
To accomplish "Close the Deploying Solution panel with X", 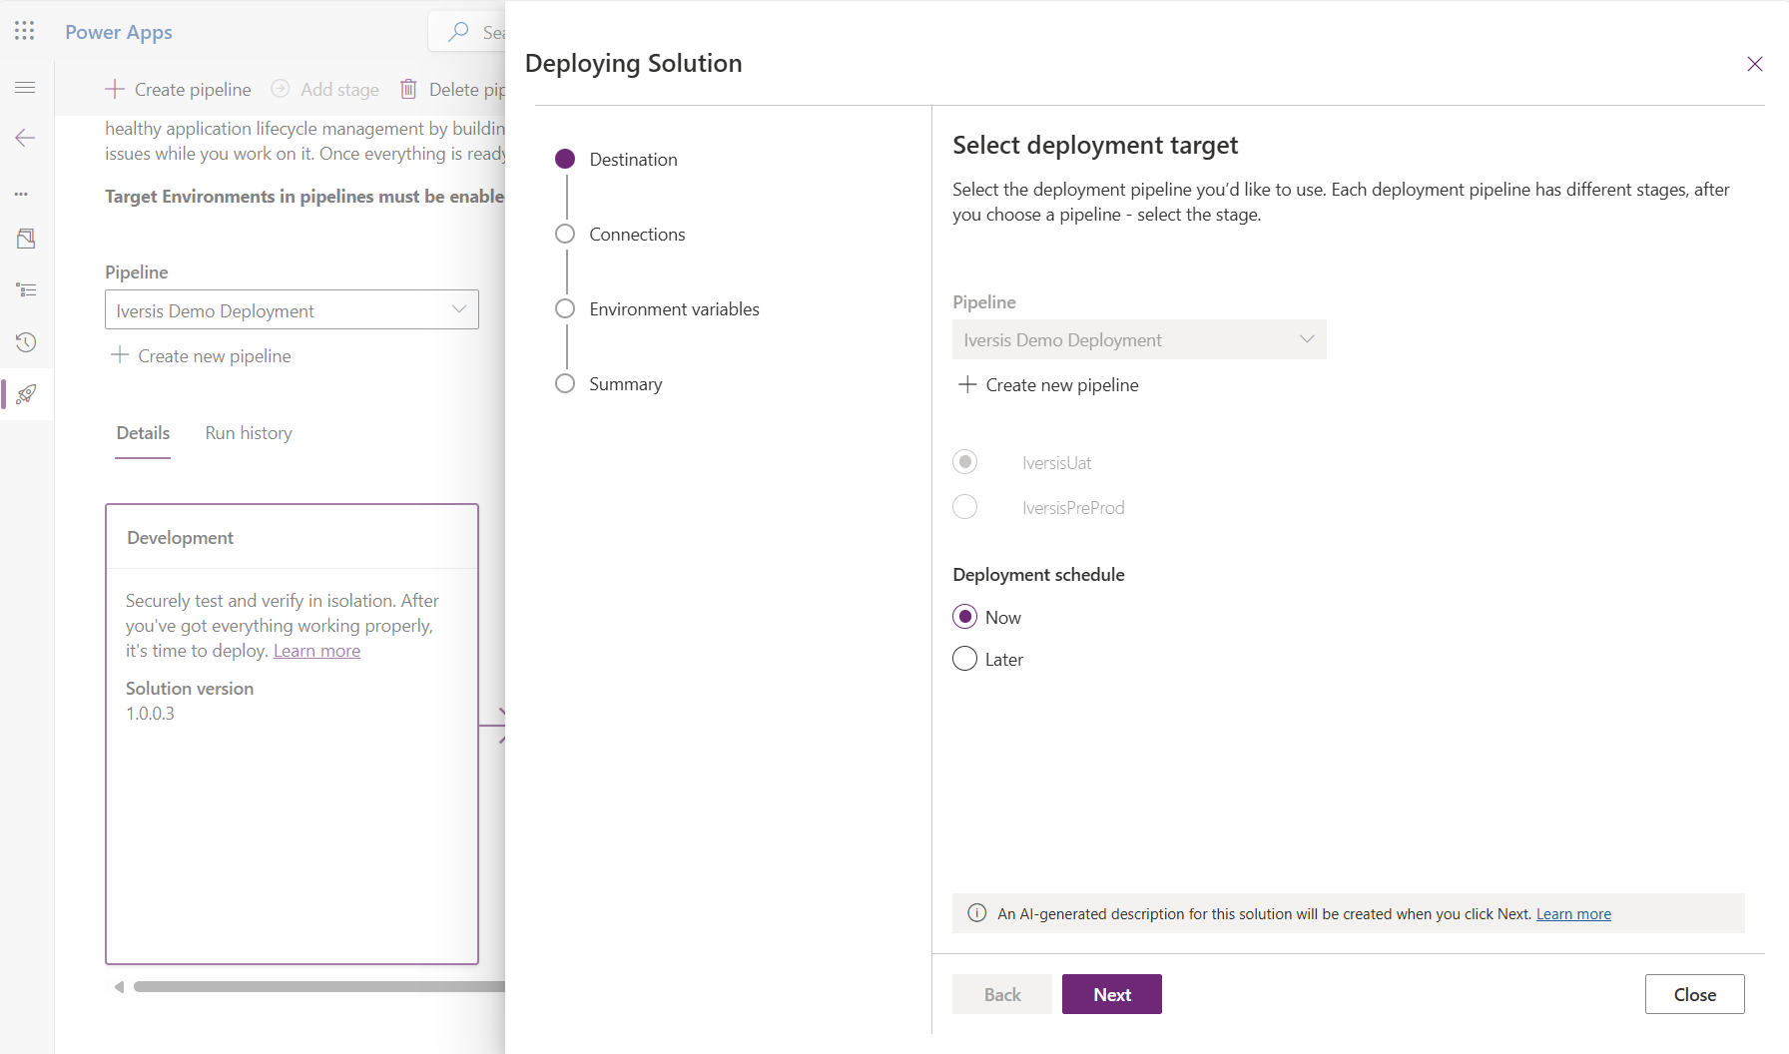I will tap(1754, 64).
